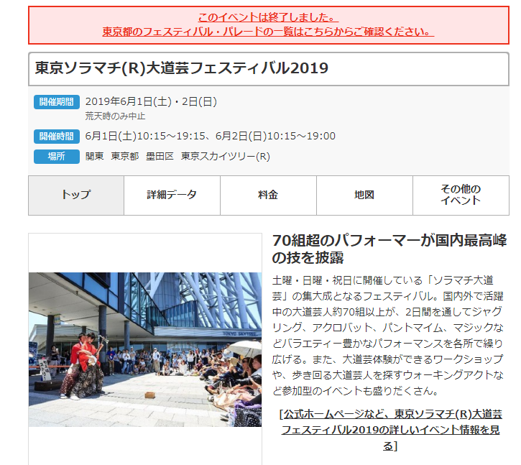
Task: Open the 墨田区 ward link
Action: pyautogui.click(x=160, y=157)
